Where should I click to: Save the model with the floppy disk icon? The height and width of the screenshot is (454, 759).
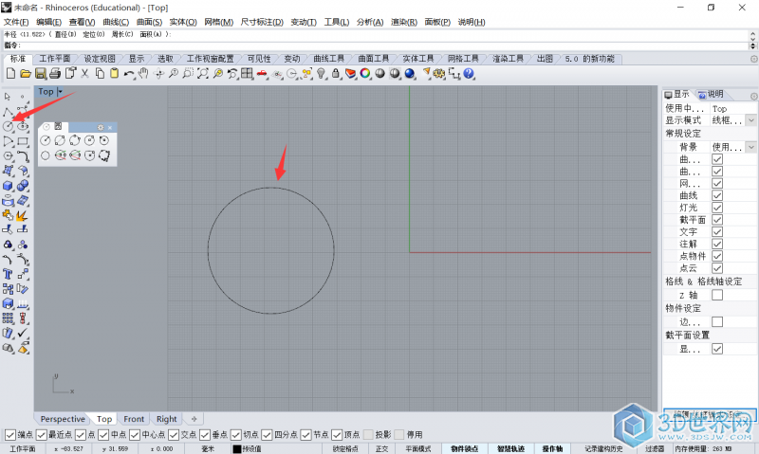tap(40, 74)
